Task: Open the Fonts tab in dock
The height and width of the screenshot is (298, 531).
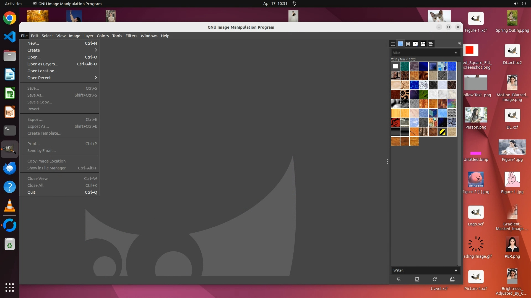Action: click(423, 44)
